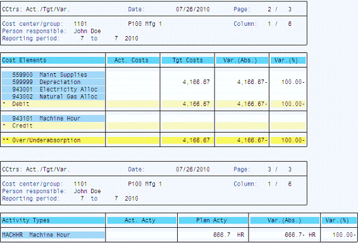The image size is (358, 243).
Task: Select the 943101 Machine Hour cost element
Action: [x=53, y=119]
